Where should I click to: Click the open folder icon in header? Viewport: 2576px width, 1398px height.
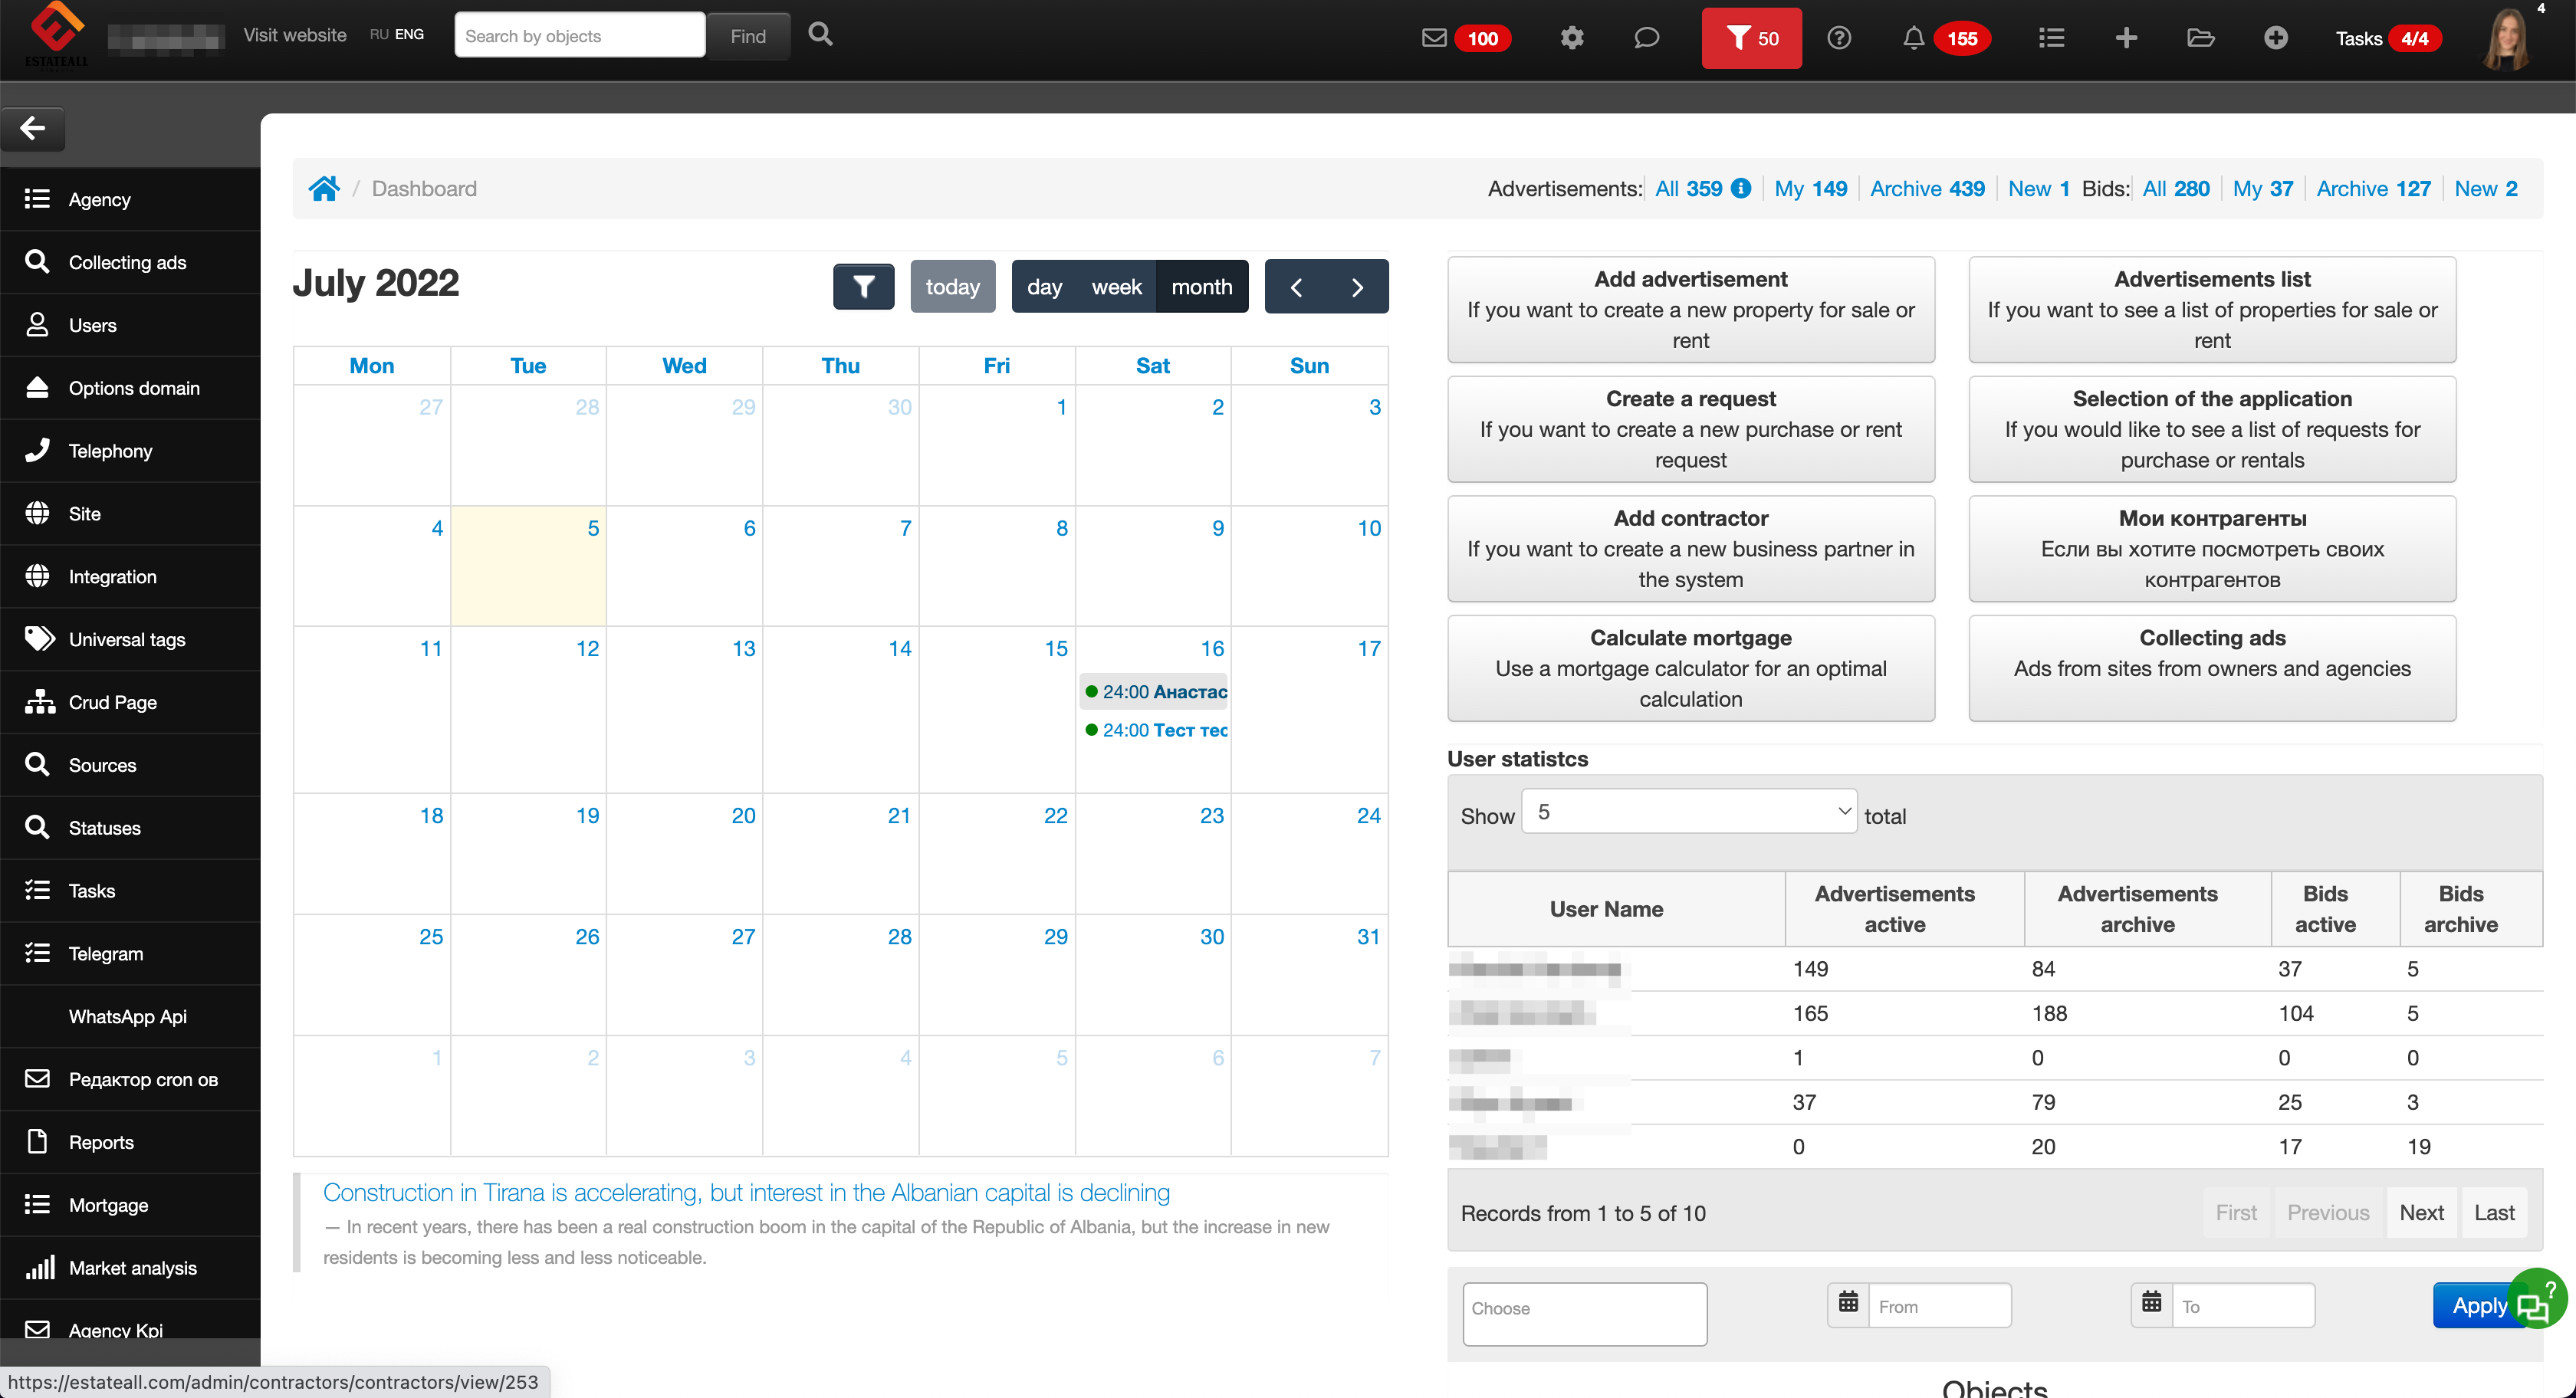click(x=2200, y=38)
